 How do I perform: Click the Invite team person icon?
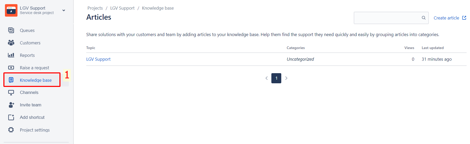click(11, 105)
